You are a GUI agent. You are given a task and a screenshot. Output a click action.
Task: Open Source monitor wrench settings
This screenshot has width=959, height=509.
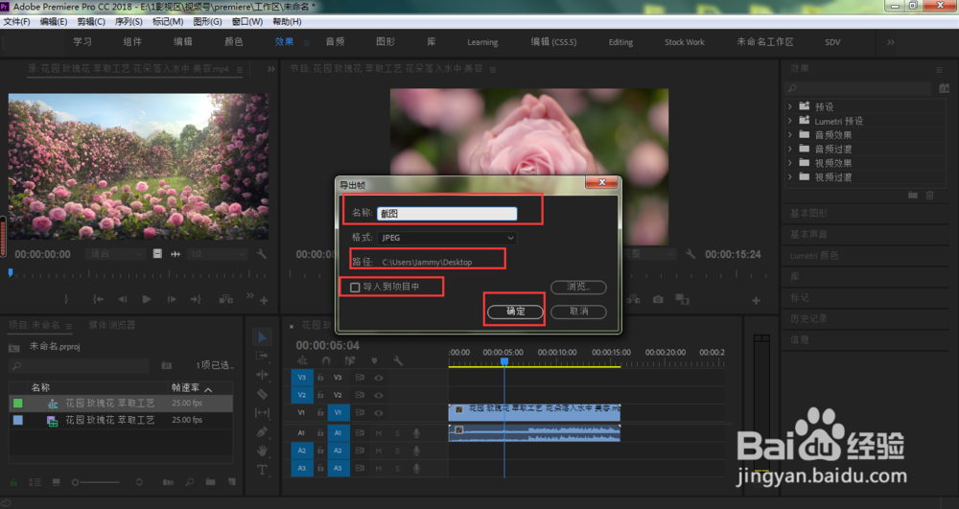(262, 254)
